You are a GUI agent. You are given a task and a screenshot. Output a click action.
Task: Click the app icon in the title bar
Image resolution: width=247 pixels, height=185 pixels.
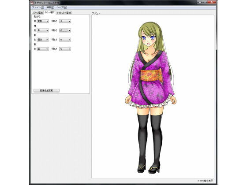32,3
